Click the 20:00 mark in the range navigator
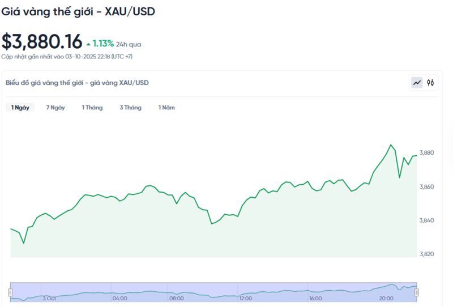The width and height of the screenshot is (453, 306). click(x=386, y=298)
